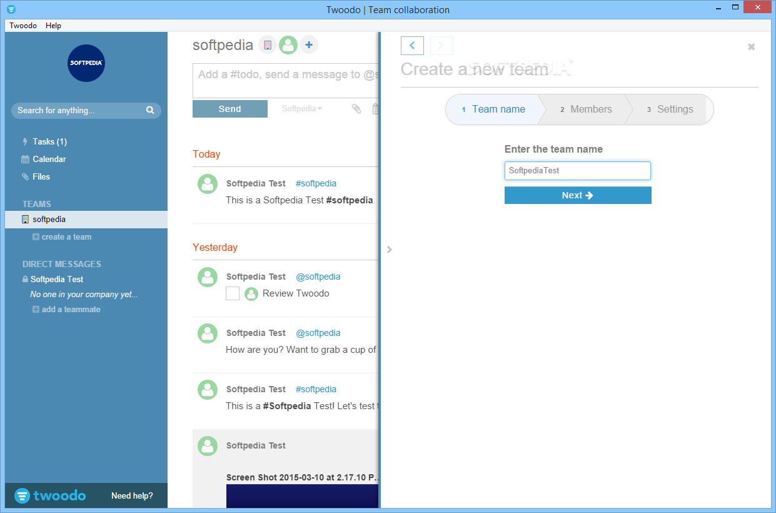This screenshot has width=776, height=513.
Task: Click the paperclip attach icon
Action: (x=356, y=109)
